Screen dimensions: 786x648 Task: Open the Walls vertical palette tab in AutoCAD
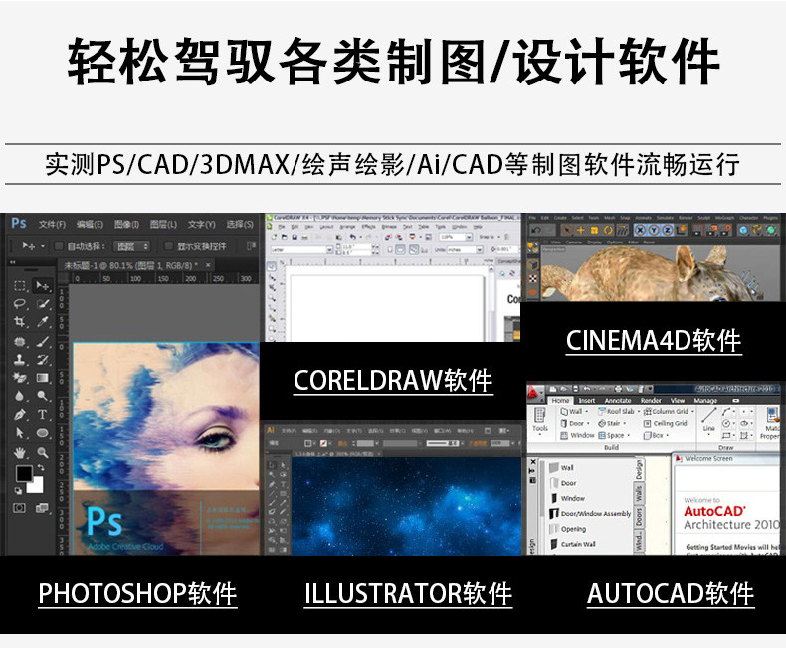pos(639,493)
